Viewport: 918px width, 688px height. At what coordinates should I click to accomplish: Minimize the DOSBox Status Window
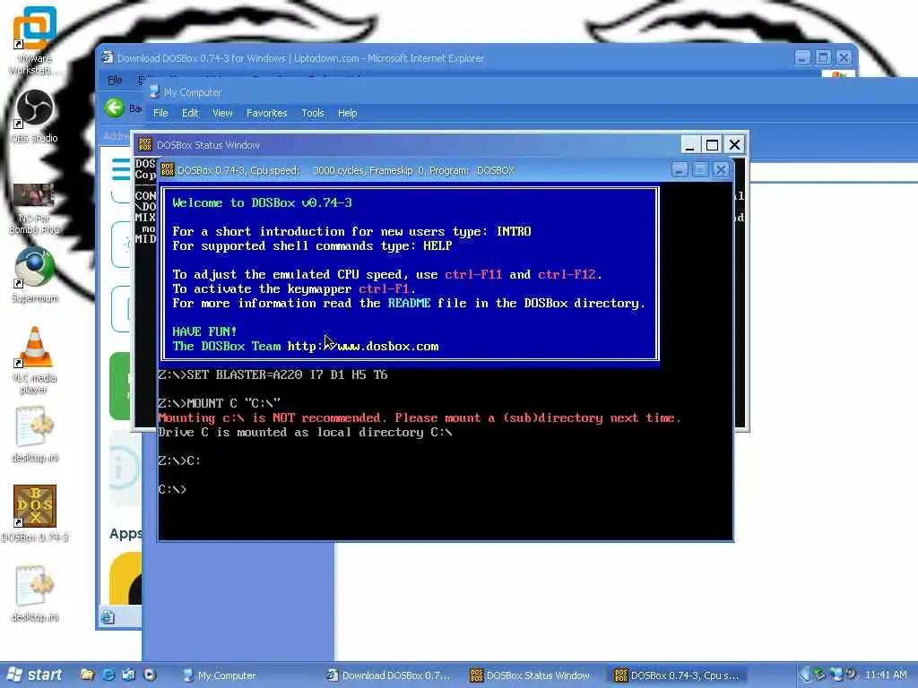[x=689, y=144]
